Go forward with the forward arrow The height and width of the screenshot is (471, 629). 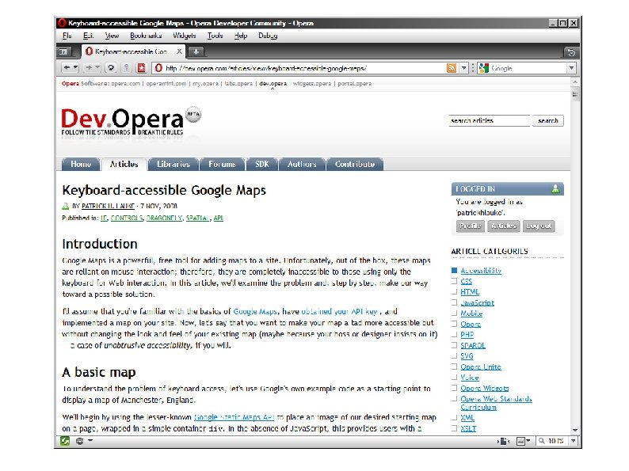coord(89,68)
